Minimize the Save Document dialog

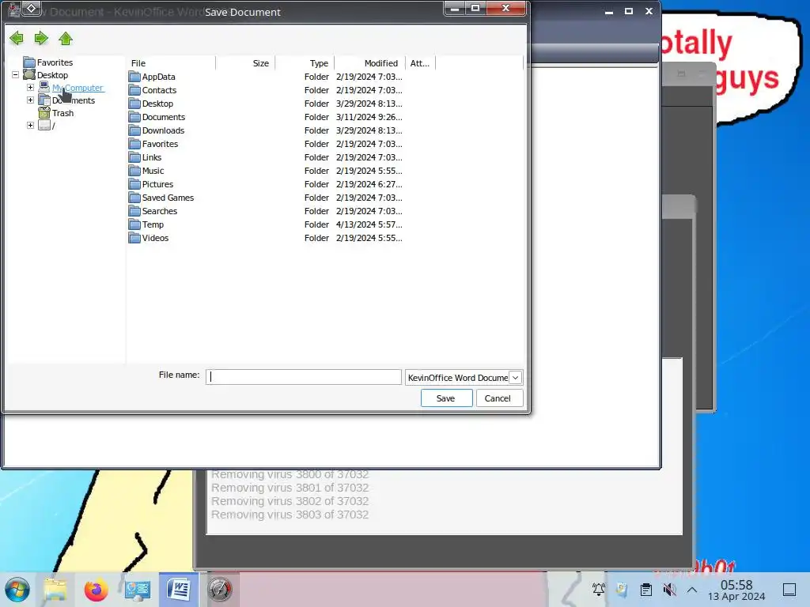(x=455, y=8)
